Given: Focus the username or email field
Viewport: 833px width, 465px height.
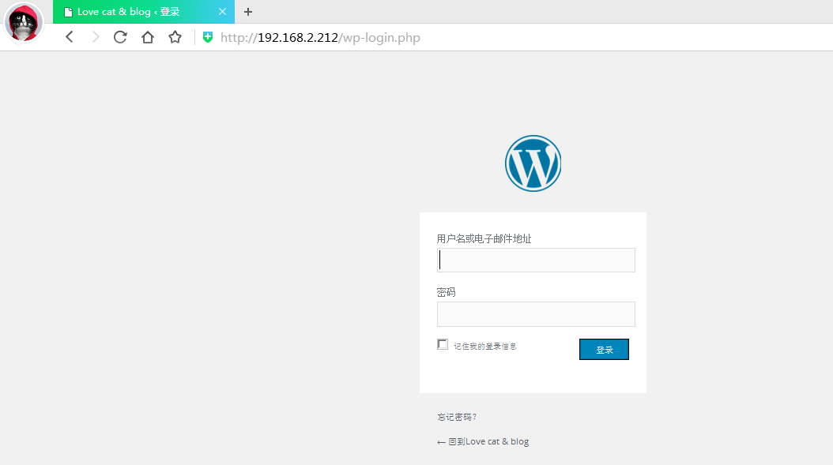Looking at the screenshot, I should click(536, 260).
